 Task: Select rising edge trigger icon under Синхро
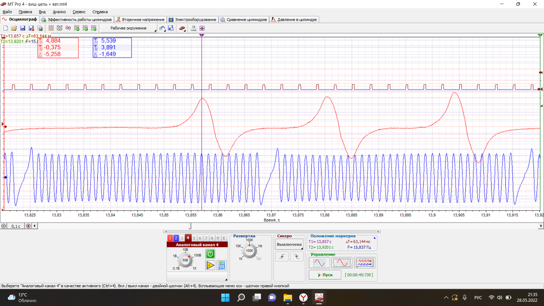tap(282, 256)
